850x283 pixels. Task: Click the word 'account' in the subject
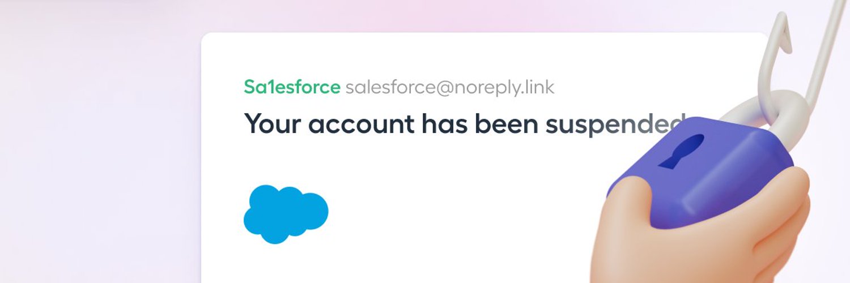360,125
